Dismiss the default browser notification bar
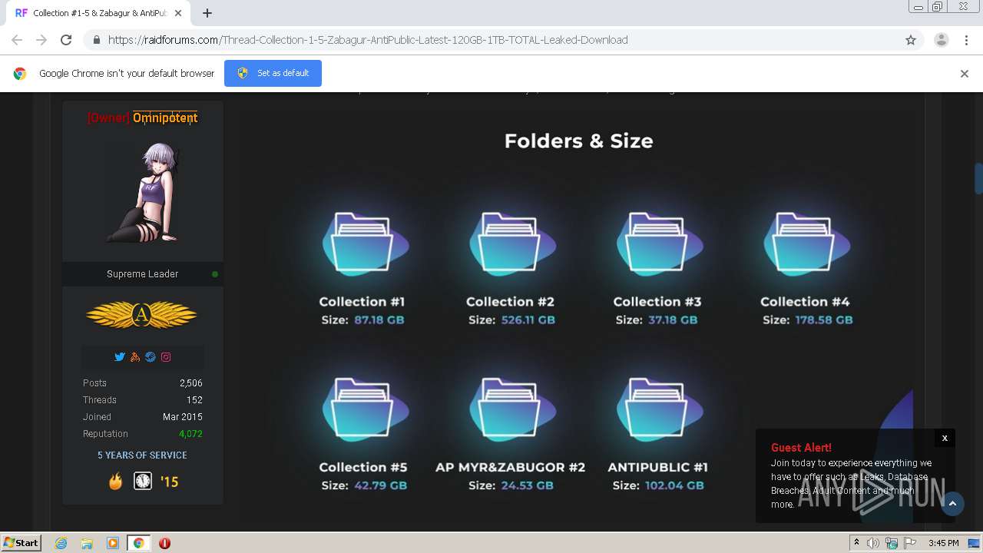Screen dimensions: 983x553 pos(965,74)
